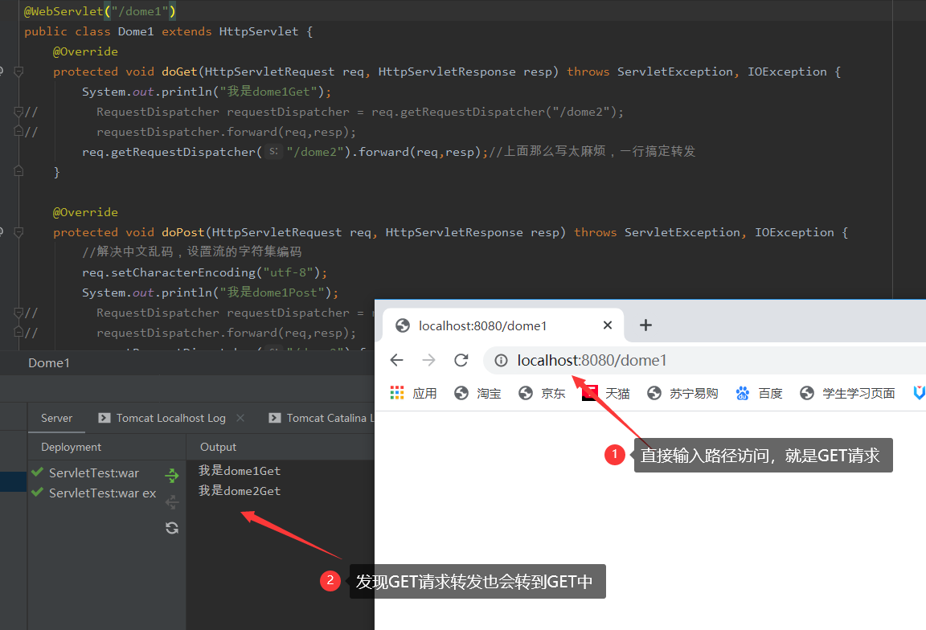Click output line 我是dome2Get
This screenshot has height=630, width=926.
(240, 491)
